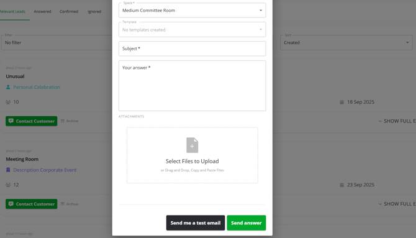This screenshot has height=238, width=416.
Task: Expand full details of the Unusual lead
Action: click(397, 121)
